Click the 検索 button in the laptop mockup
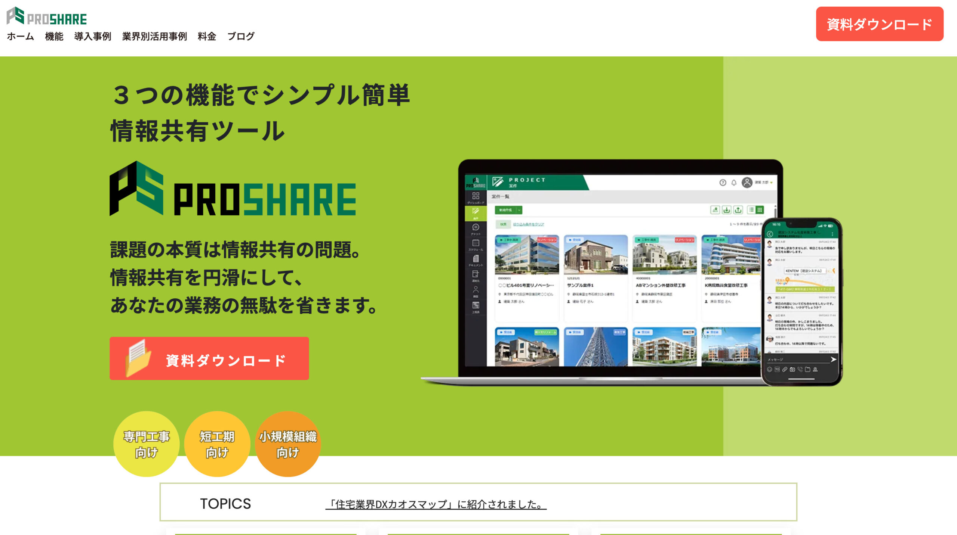Viewport: 957px width, 535px height. [x=503, y=224]
